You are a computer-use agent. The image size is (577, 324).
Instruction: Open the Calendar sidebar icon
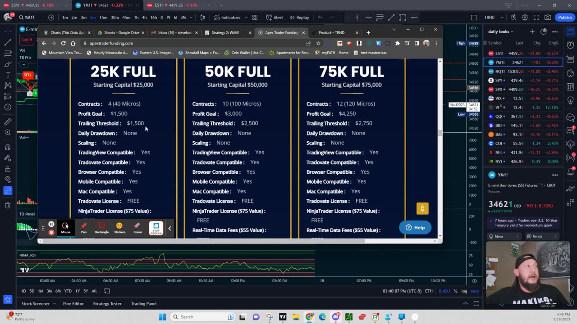(570, 87)
